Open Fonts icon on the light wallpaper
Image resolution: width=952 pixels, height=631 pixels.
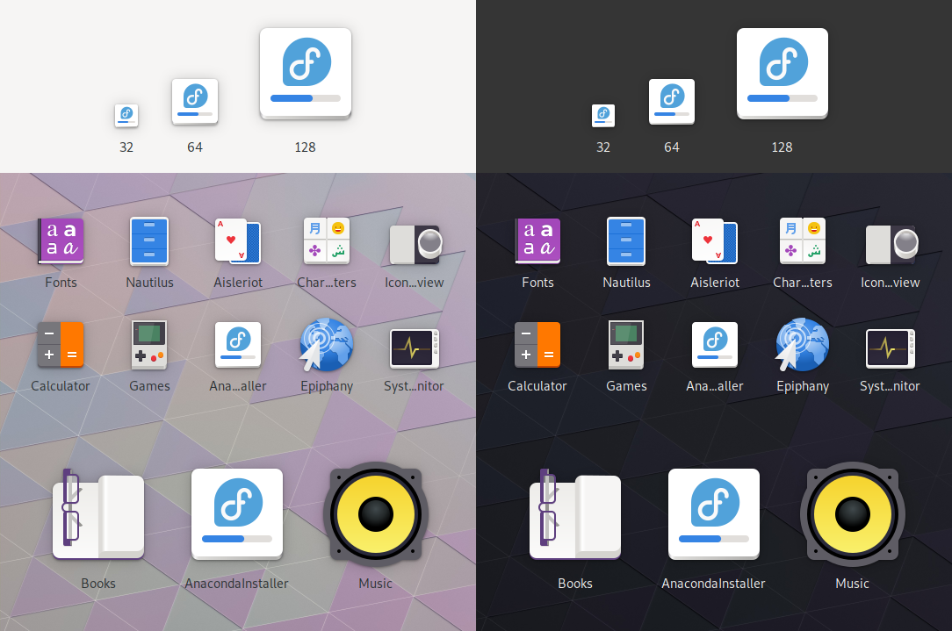[61, 240]
